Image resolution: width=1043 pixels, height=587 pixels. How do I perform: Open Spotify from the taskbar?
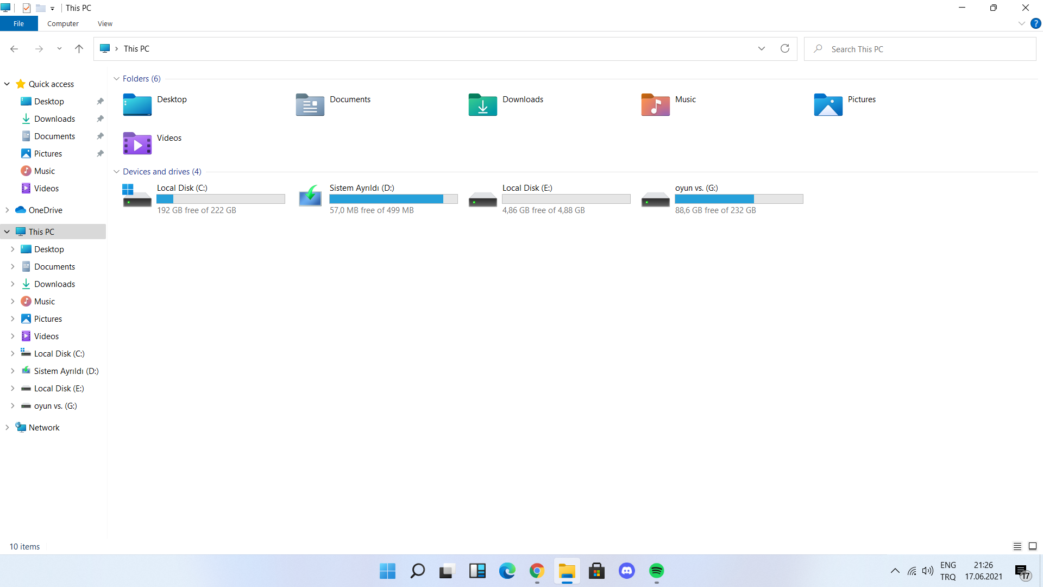click(x=656, y=571)
